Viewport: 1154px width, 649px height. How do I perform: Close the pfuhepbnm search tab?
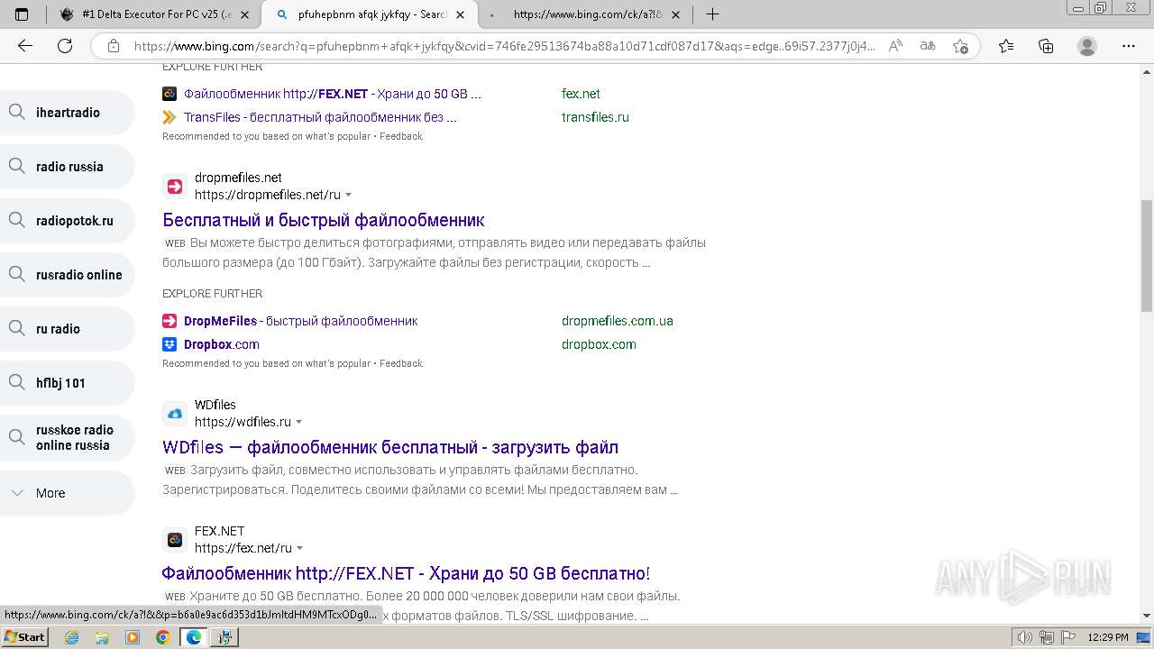(x=461, y=14)
